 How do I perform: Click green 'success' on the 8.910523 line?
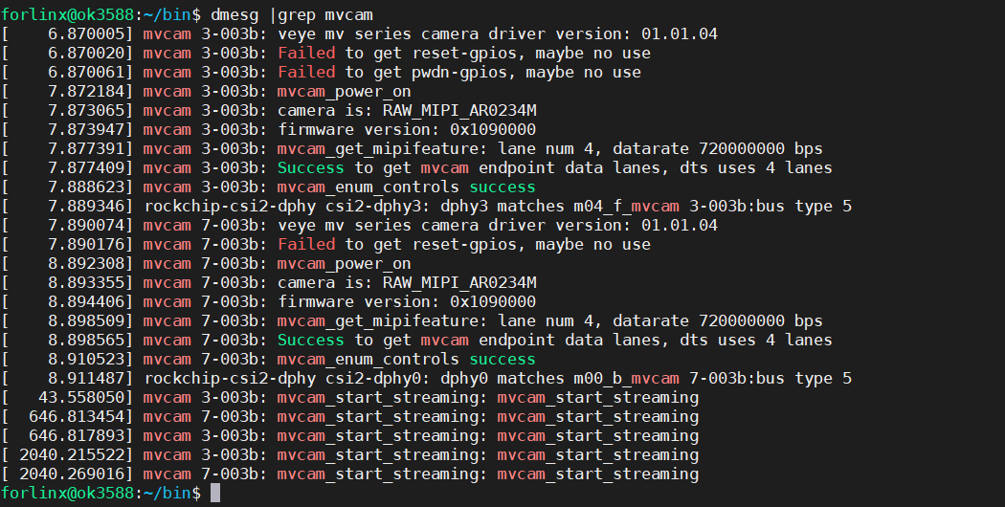coord(502,359)
